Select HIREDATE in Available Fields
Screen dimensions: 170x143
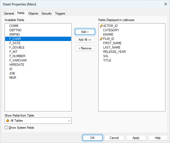(17, 65)
